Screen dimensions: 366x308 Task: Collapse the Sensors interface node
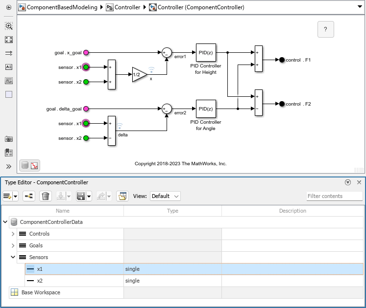pos(13,257)
